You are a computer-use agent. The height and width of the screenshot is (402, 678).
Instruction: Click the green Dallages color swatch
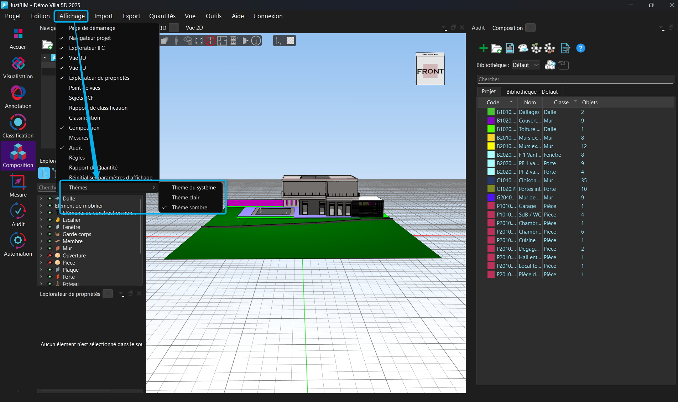[491, 112]
